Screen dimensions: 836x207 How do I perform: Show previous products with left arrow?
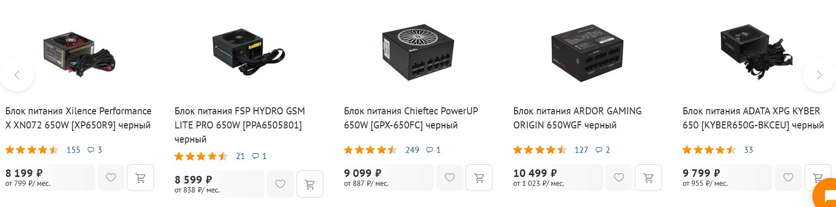point(17,75)
